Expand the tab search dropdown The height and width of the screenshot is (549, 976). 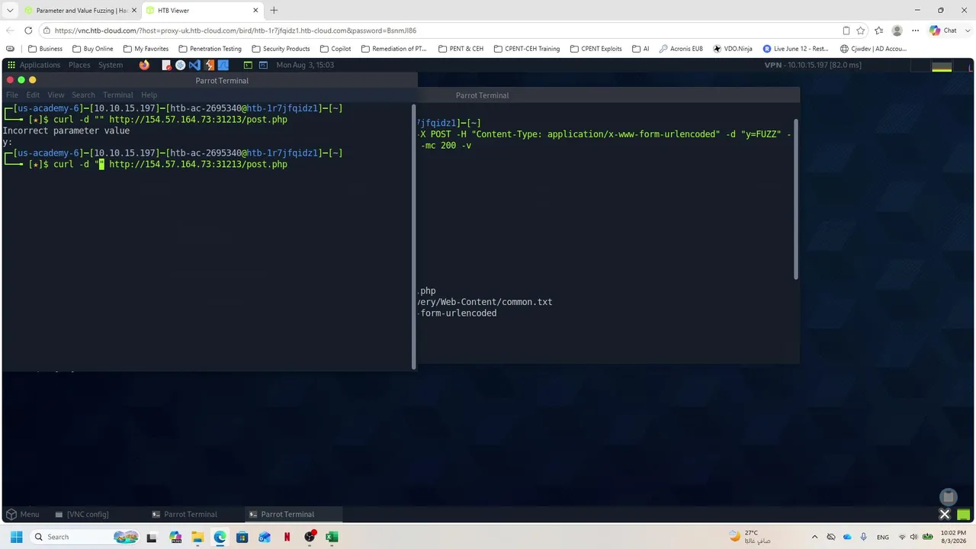10,11
